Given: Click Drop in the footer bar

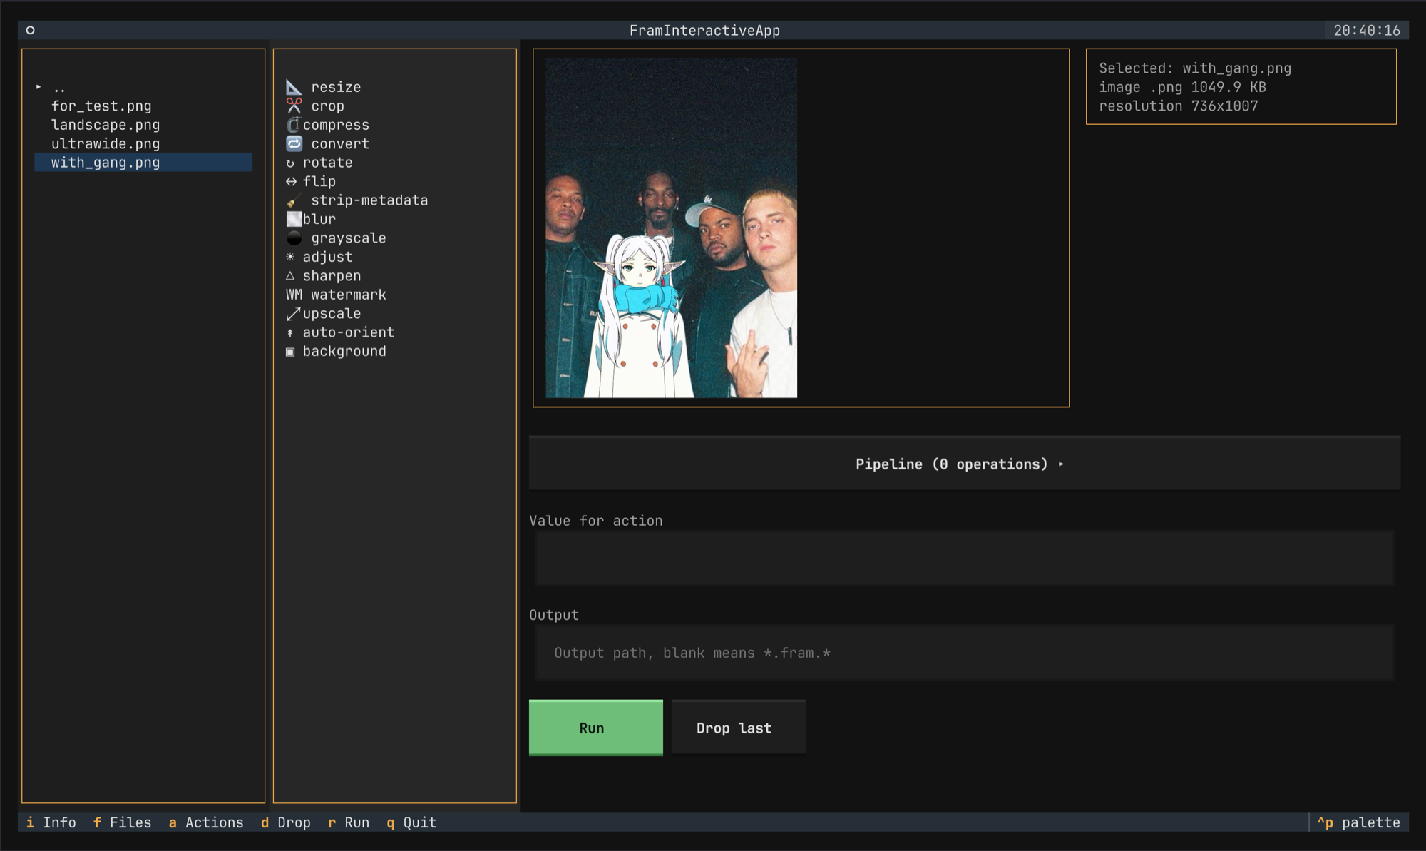Looking at the screenshot, I should (286, 822).
